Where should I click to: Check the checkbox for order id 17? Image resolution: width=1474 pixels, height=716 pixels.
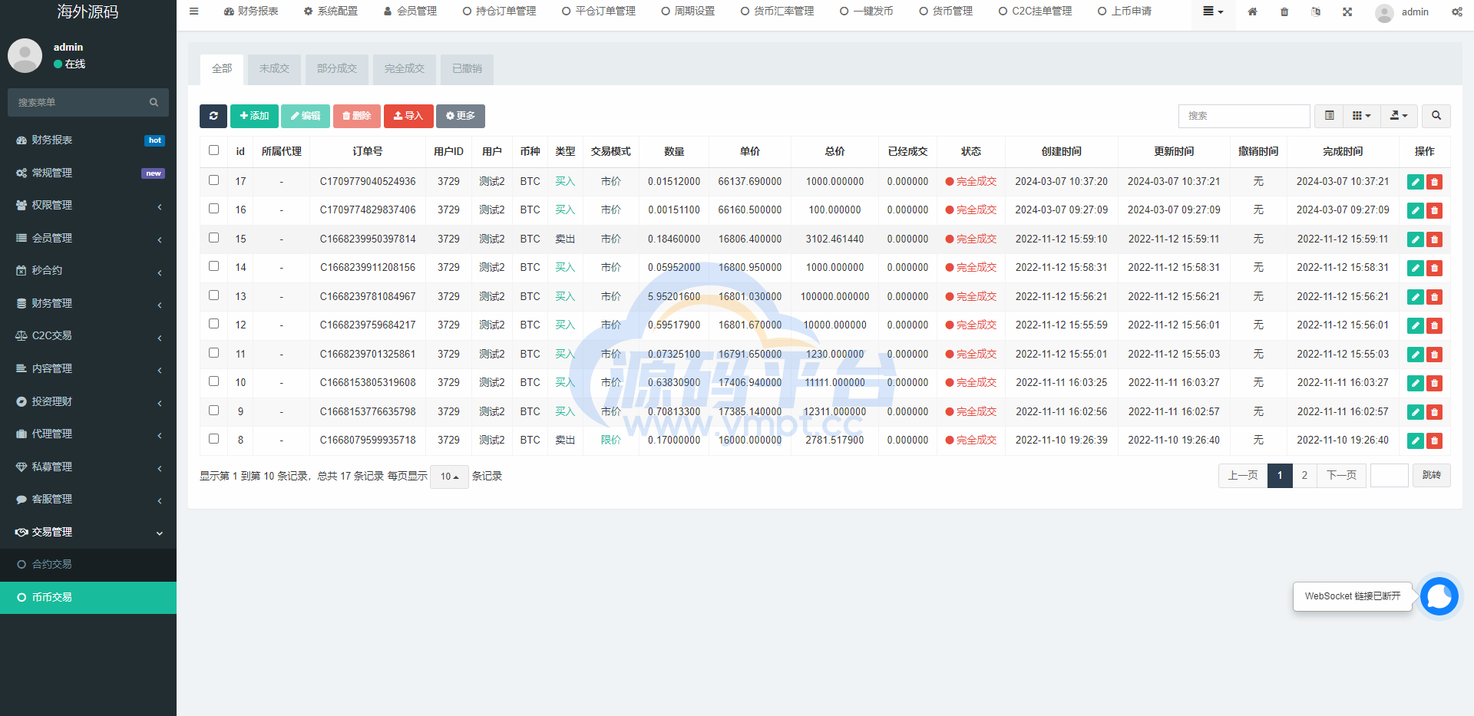click(213, 180)
